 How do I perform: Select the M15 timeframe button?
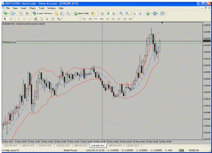96,19
